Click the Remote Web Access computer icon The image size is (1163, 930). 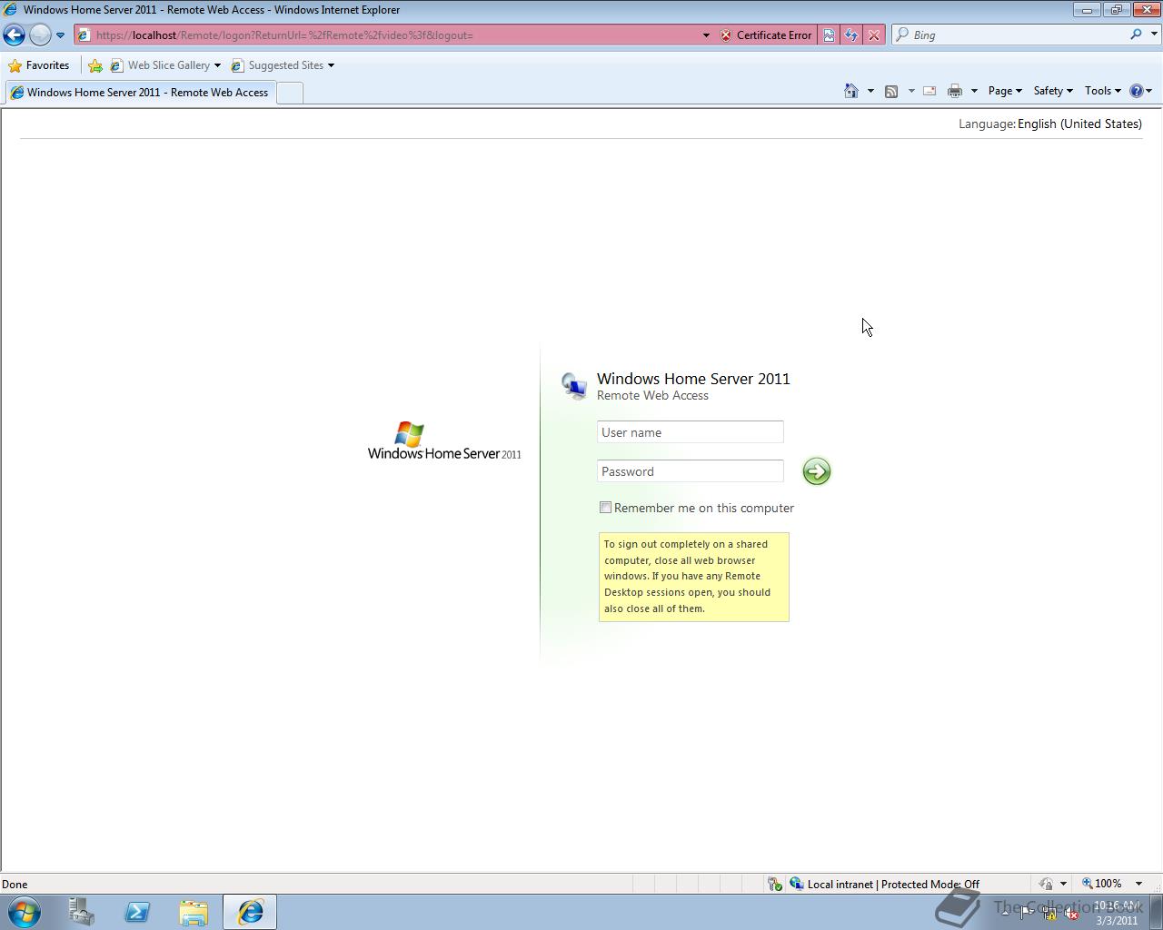pyautogui.click(x=574, y=386)
